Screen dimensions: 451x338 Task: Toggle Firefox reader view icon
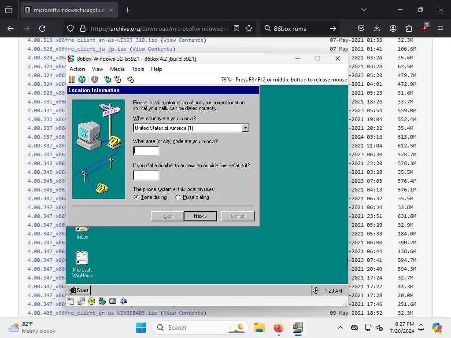[237, 29]
